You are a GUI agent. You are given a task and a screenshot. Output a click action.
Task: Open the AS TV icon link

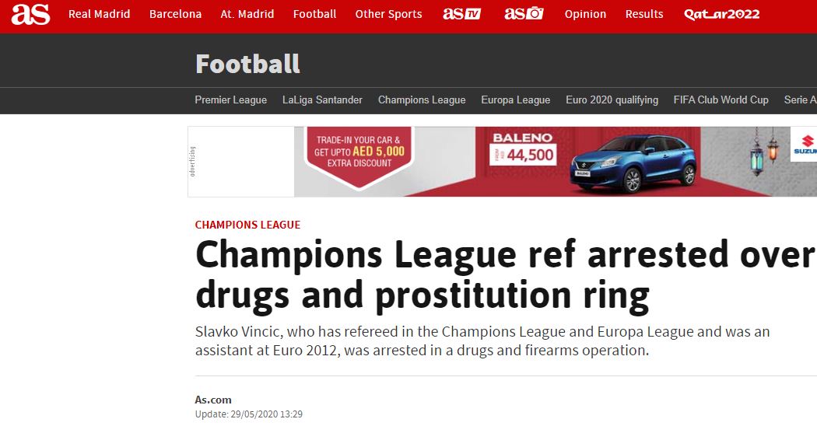tap(461, 14)
